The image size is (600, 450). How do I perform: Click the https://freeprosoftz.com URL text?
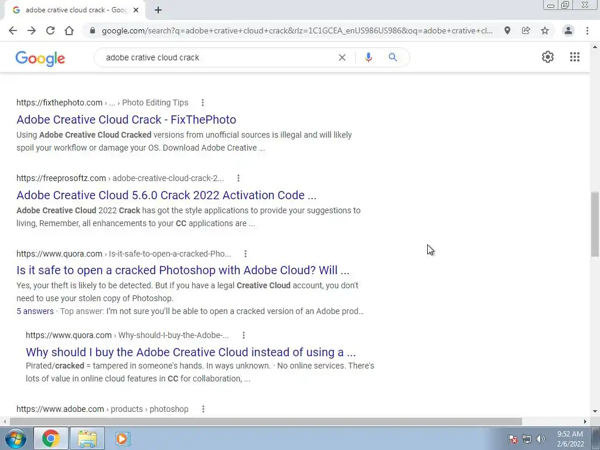pyautogui.click(x=61, y=178)
